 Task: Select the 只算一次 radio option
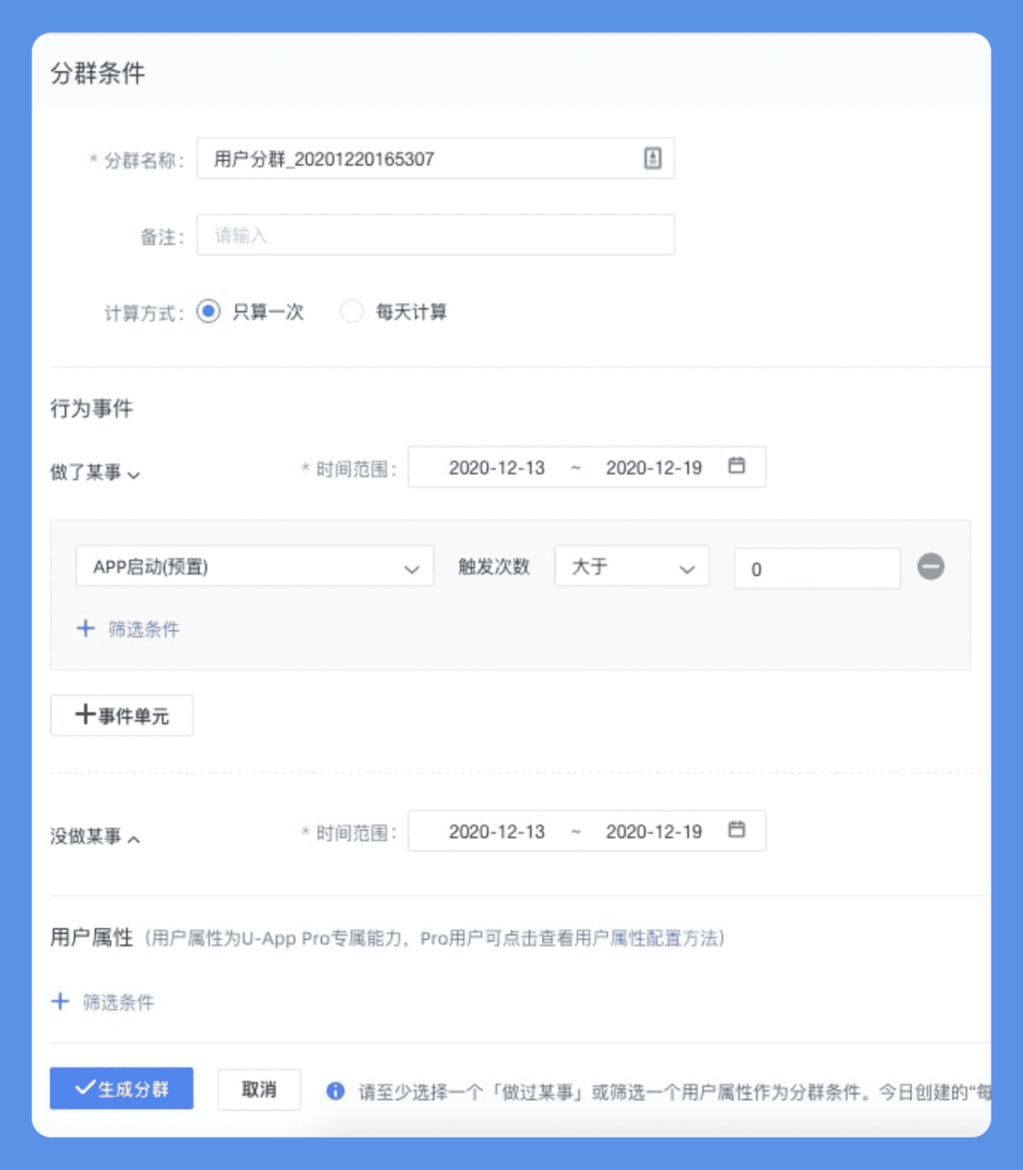(x=208, y=311)
